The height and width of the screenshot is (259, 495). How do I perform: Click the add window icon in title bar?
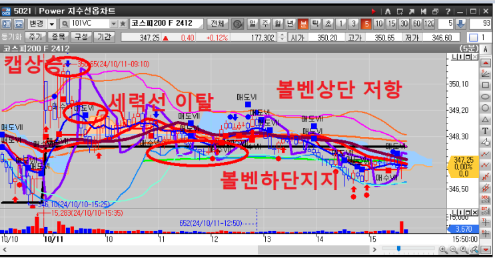tap(400, 11)
